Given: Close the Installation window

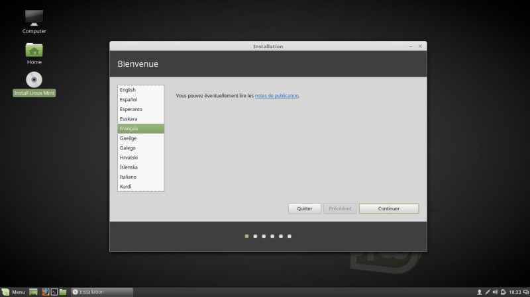Looking at the screenshot, I should [x=420, y=46].
